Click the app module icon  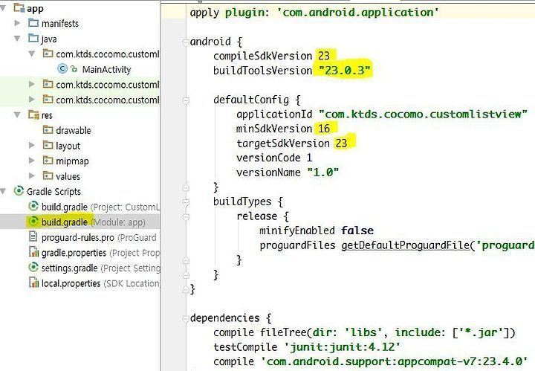pyautogui.click(x=19, y=7)
